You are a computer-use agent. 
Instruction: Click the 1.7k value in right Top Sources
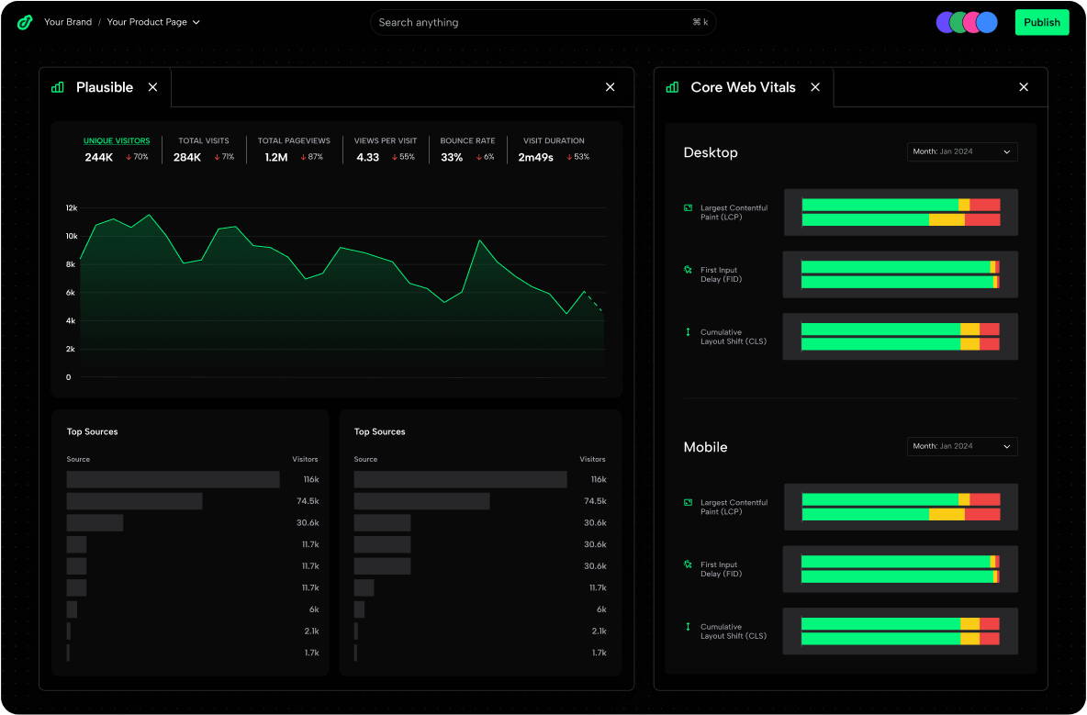[599, 653]
